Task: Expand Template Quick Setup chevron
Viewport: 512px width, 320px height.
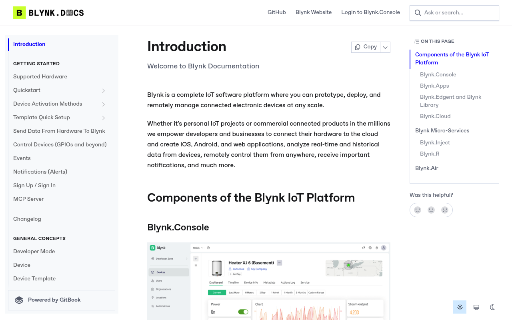Action: [x=103, y=118]
